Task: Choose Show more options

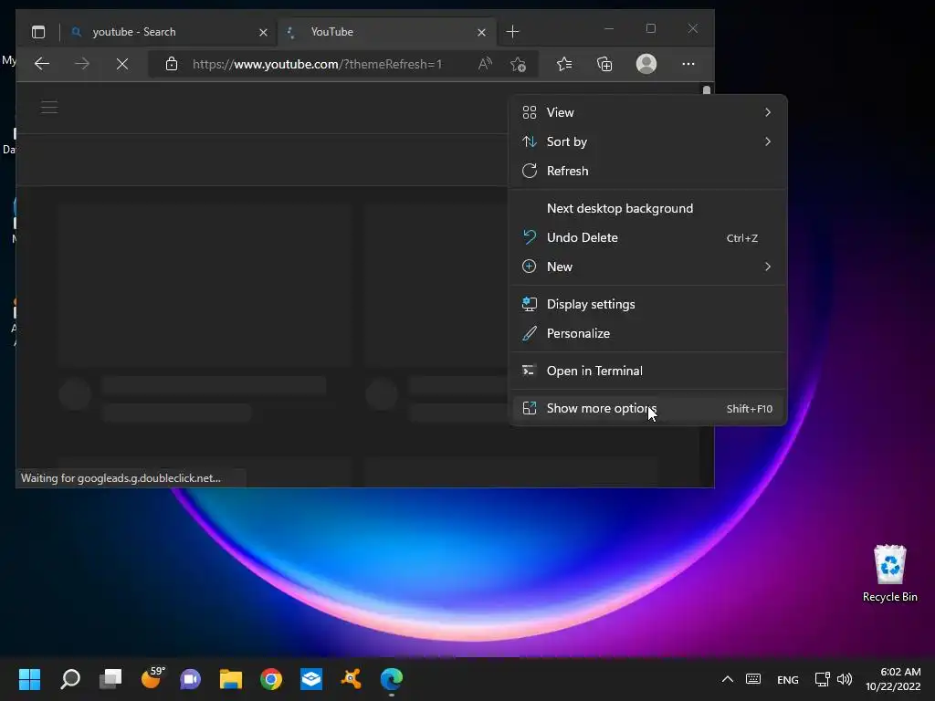Action: tap(648, 408)
